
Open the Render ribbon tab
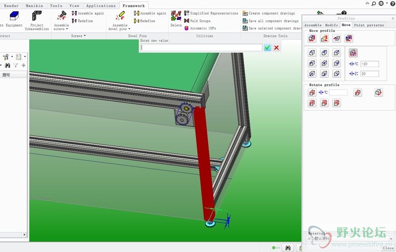click(x=11, y=5)
